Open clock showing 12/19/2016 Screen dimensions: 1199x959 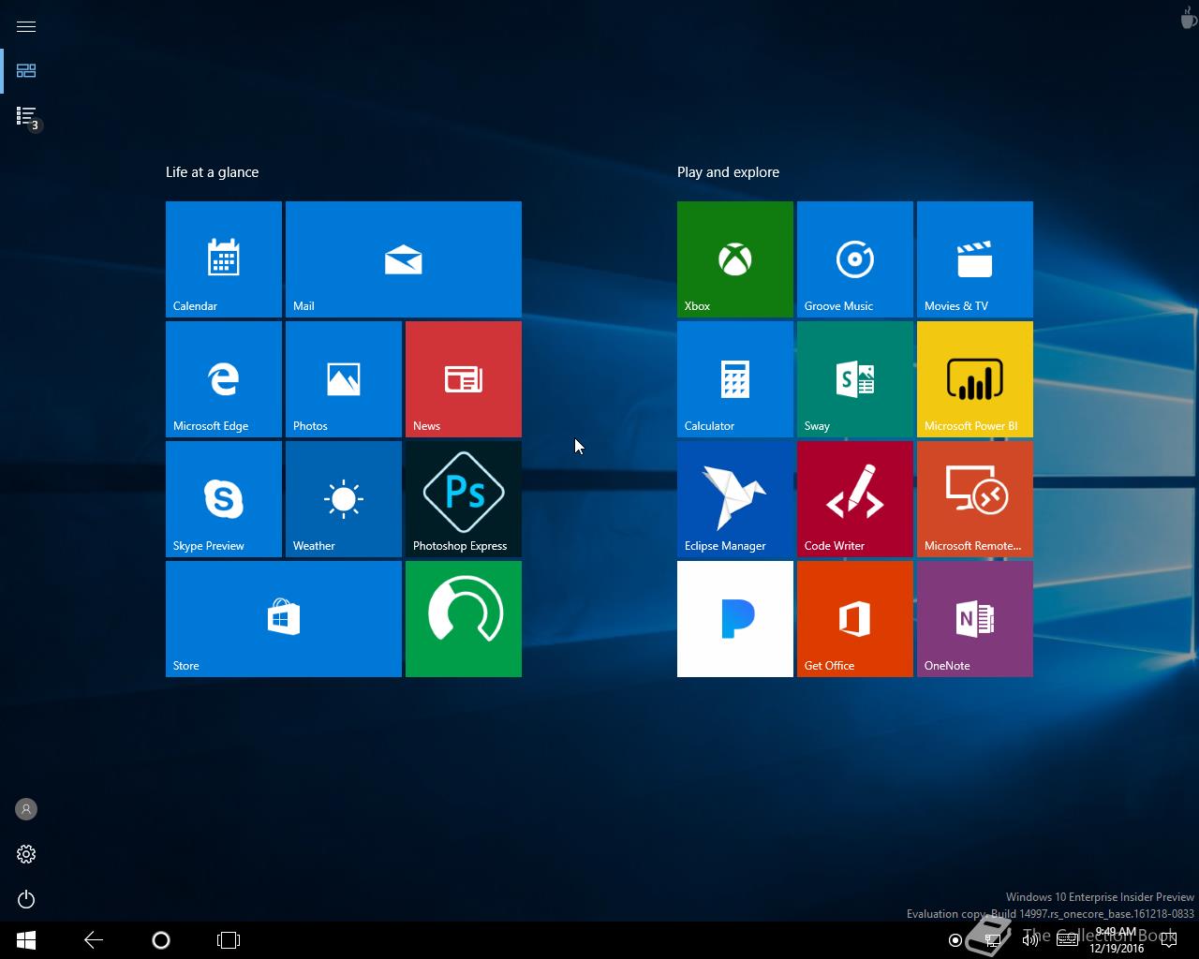(x=1117, y=940)
